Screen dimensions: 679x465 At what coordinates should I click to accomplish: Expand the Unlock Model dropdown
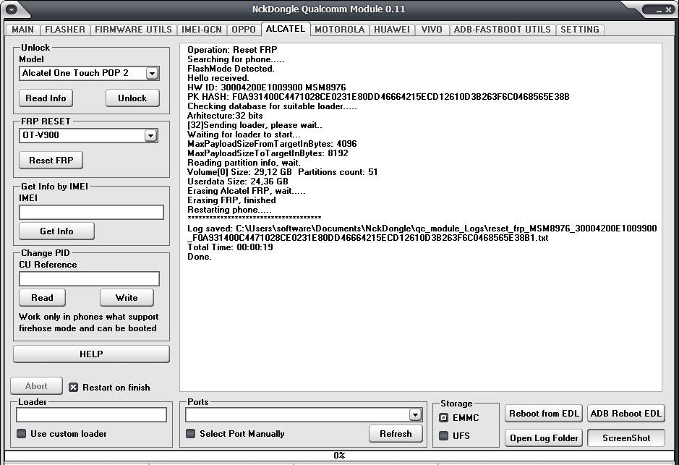[x=152, y=73]
